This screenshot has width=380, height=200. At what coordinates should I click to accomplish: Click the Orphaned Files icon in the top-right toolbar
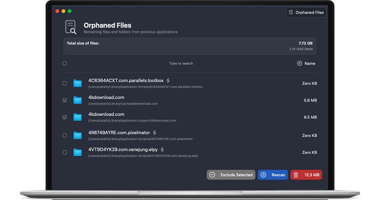(291, 12)
